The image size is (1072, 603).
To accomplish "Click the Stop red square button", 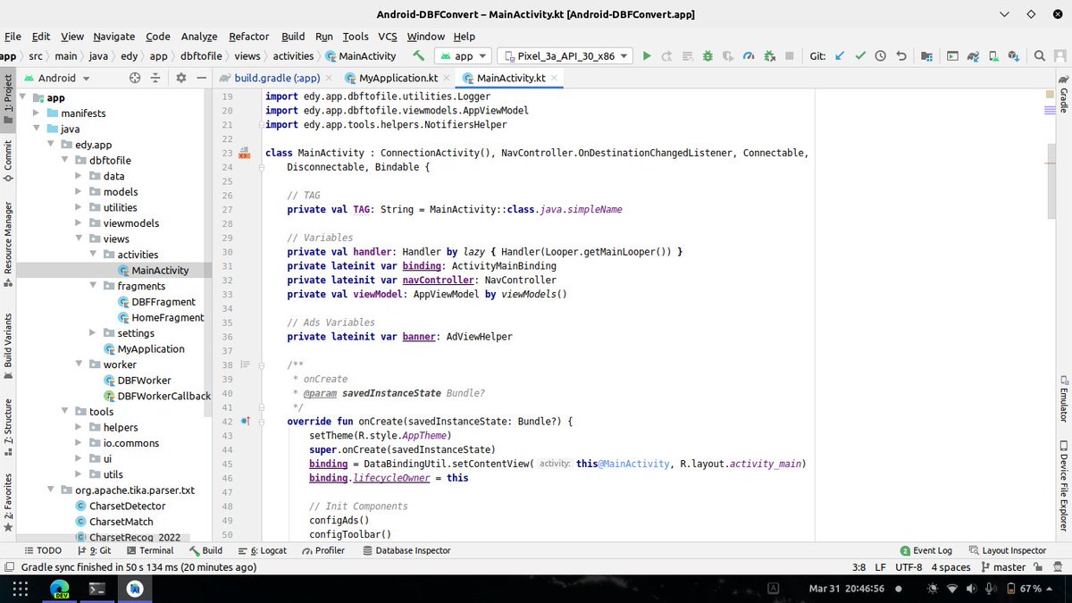I will 790,55.
